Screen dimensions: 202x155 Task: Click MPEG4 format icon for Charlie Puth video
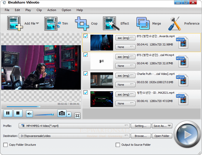(182, 80)
